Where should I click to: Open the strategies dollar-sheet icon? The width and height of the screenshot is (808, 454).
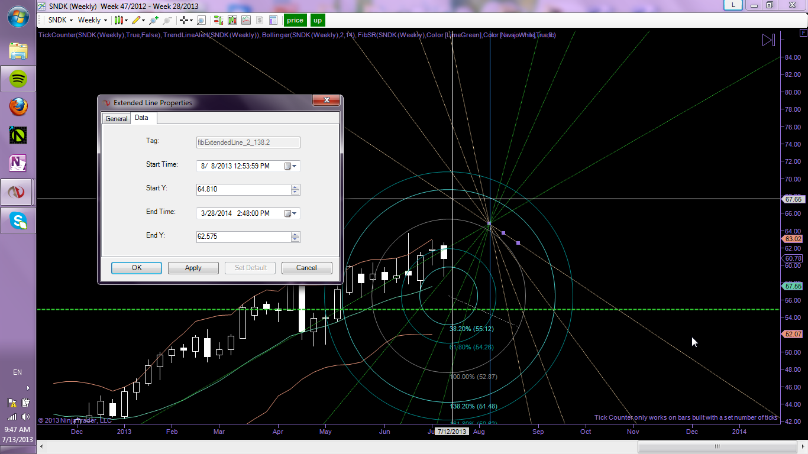click(x=259, y=20)
